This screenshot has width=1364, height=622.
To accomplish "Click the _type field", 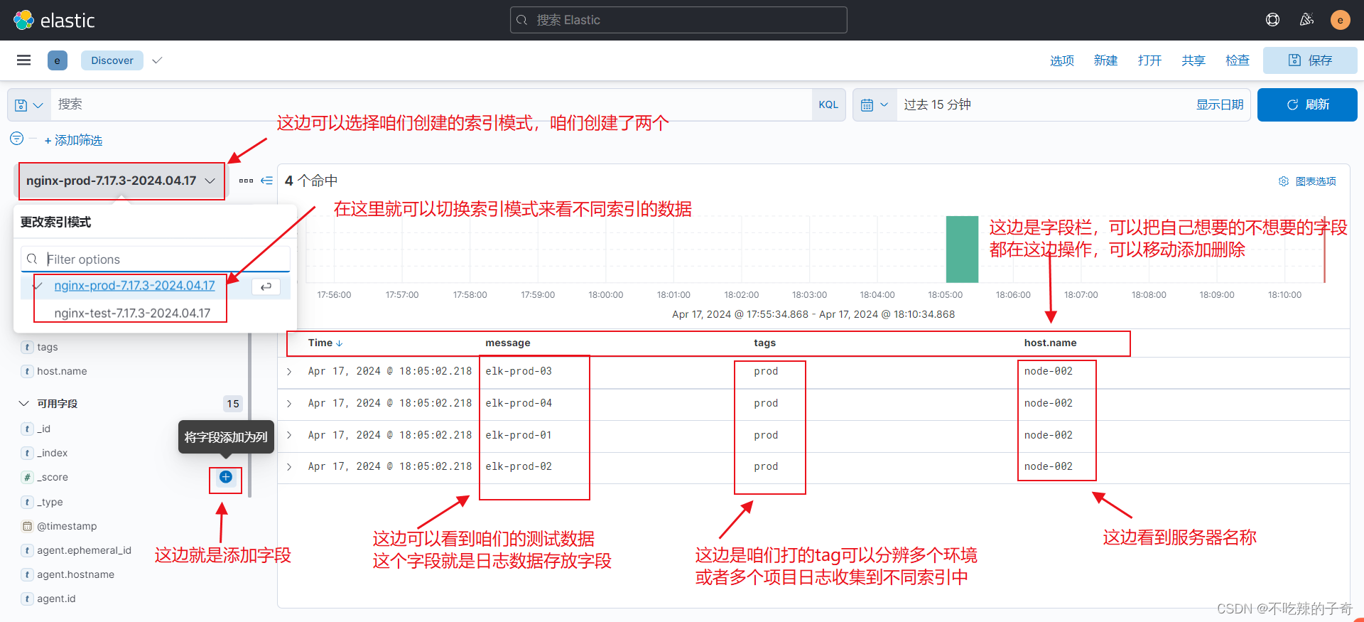I will [50, 502].
